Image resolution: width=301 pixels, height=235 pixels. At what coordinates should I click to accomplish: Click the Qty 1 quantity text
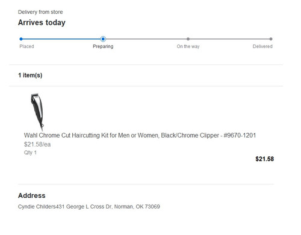click(x=30, y=153)
